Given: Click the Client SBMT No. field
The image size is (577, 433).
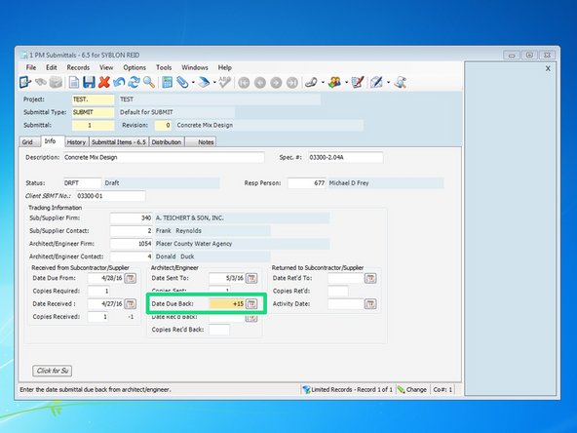Looking at the screenshot, I should tap(110, 196).
